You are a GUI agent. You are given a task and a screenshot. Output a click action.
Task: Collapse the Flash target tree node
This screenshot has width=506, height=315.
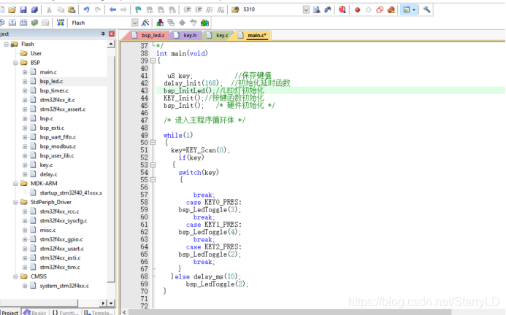[x=6, y=44]
